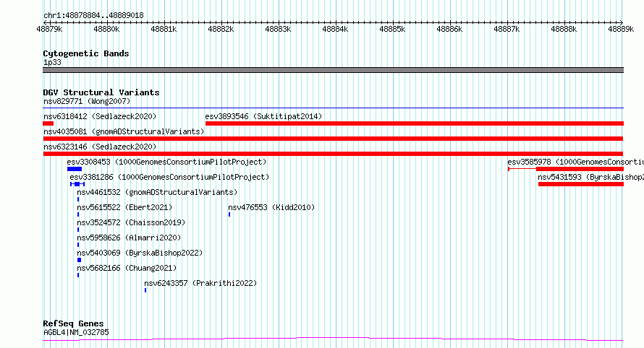Click the 48879k ruler tick label

click(49, 29)
